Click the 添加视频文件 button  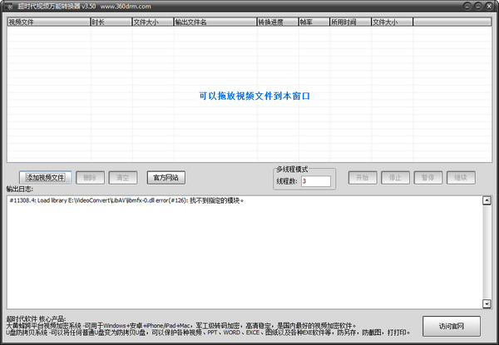46,177
